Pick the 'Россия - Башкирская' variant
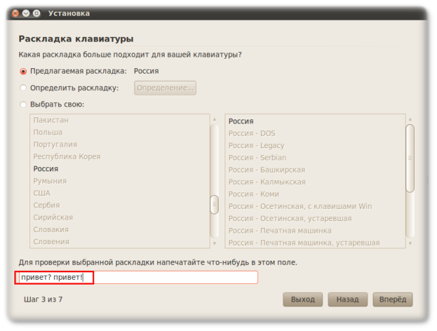437x331 pixels. coord(266,170)
